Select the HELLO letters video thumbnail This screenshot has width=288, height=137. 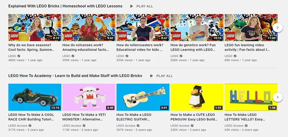tap(251, 97)
